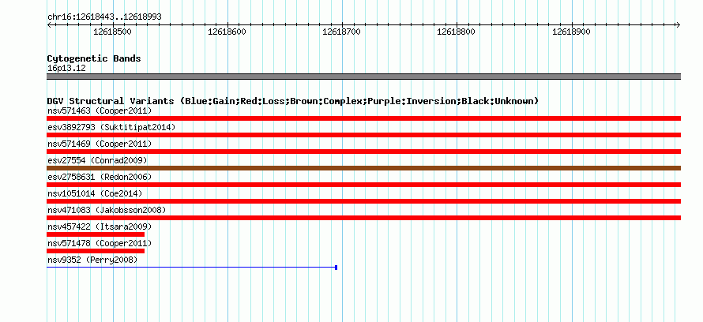
Task: Click the nsv571463 (Cooper2011) label
Action: click(x=100, y=110)
